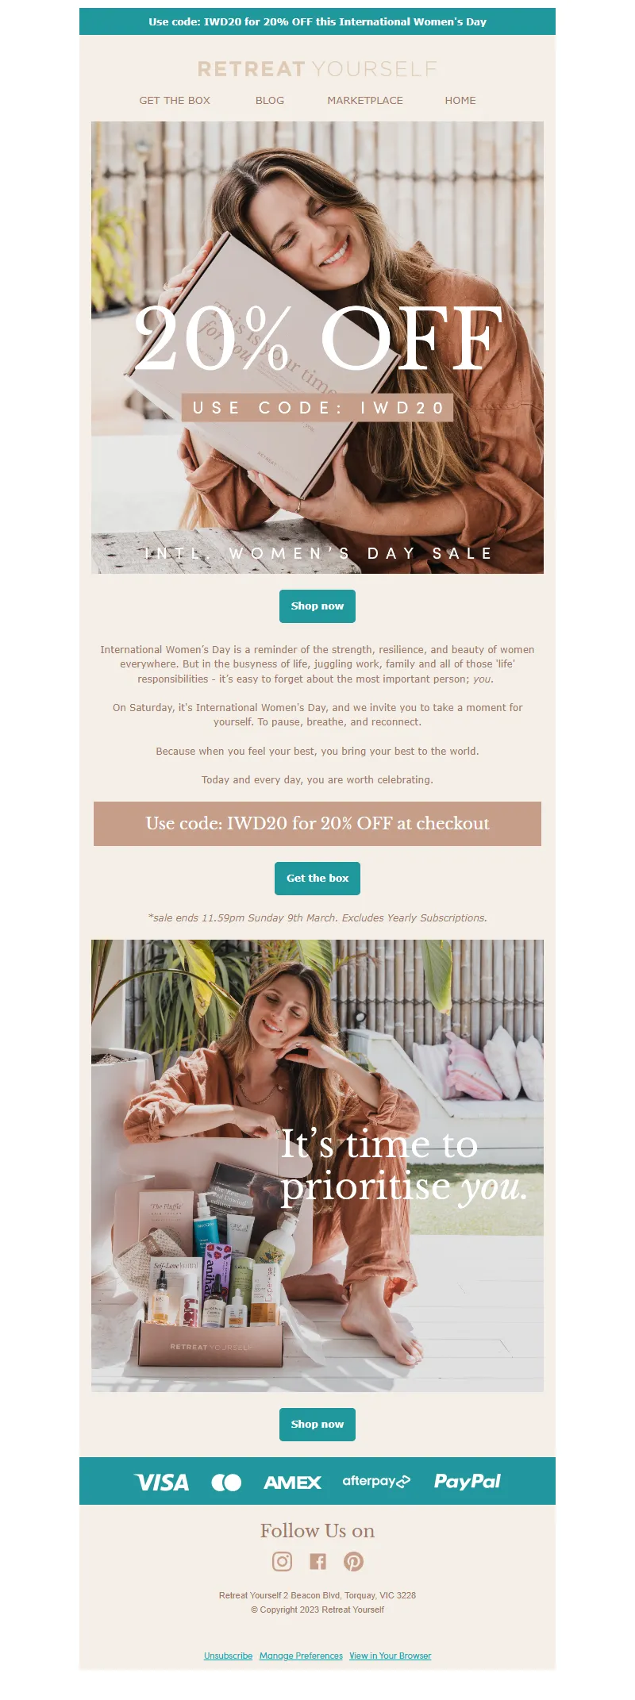Go to the BLOG menu item
The image size is (635, 1700).
[x=270, y=100]
